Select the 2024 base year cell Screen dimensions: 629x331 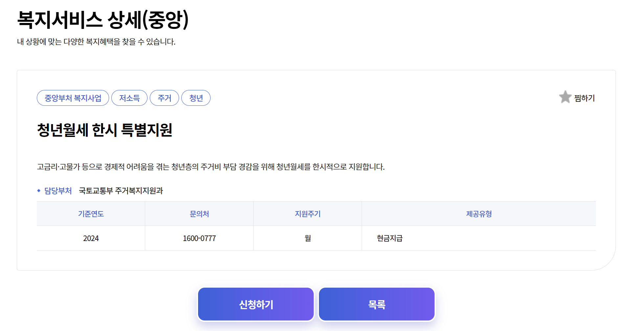point(91,238)
